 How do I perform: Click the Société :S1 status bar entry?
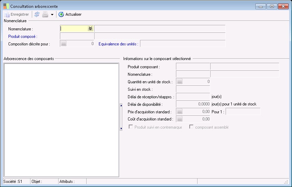click(16, 182)
